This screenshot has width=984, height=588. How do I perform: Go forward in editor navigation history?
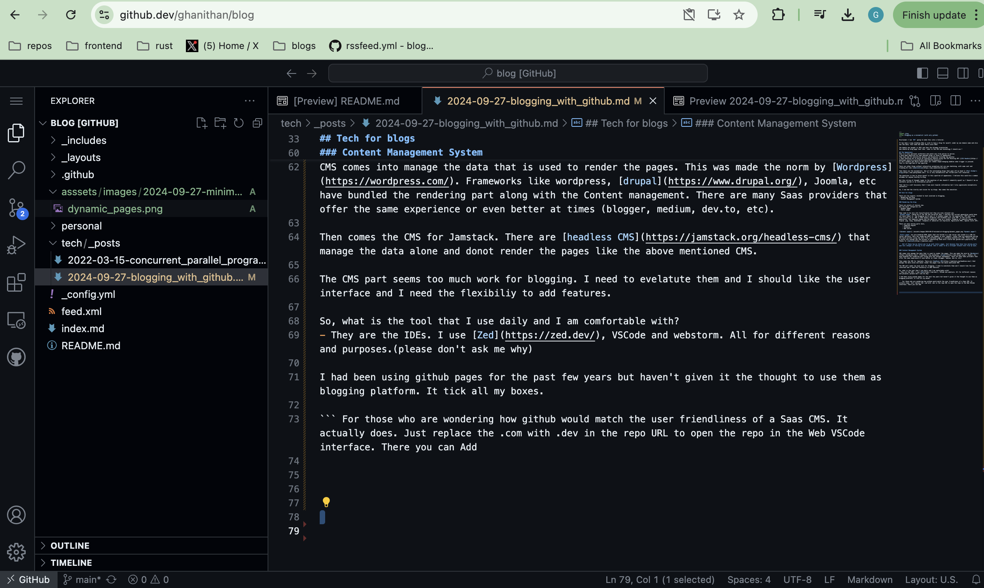[312, 73]
